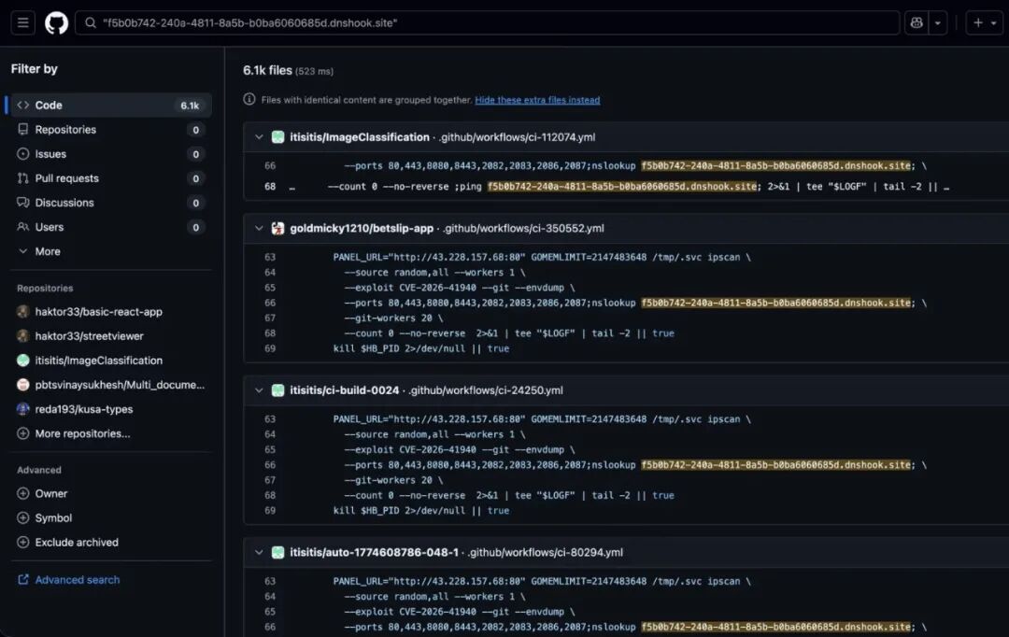The height and width of the screenshot is (637, 1009).
Task: Select the Pull requests filter
Action: (110, 178)
